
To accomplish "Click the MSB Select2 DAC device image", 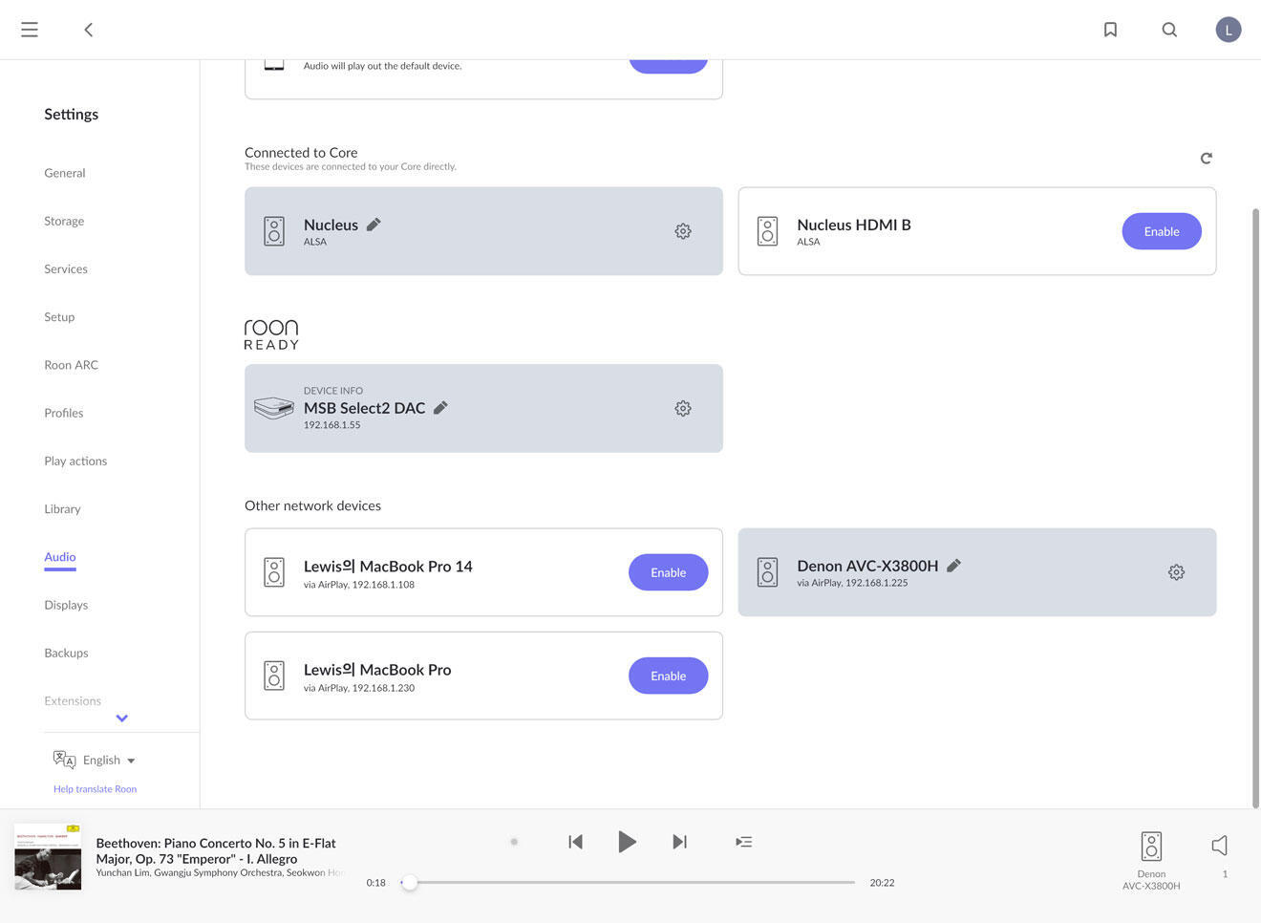I will [x=274, y=408].
